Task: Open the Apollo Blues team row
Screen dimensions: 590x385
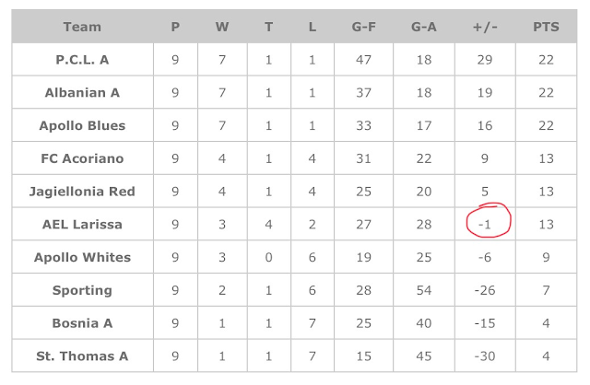Action: tap(82, 126)
